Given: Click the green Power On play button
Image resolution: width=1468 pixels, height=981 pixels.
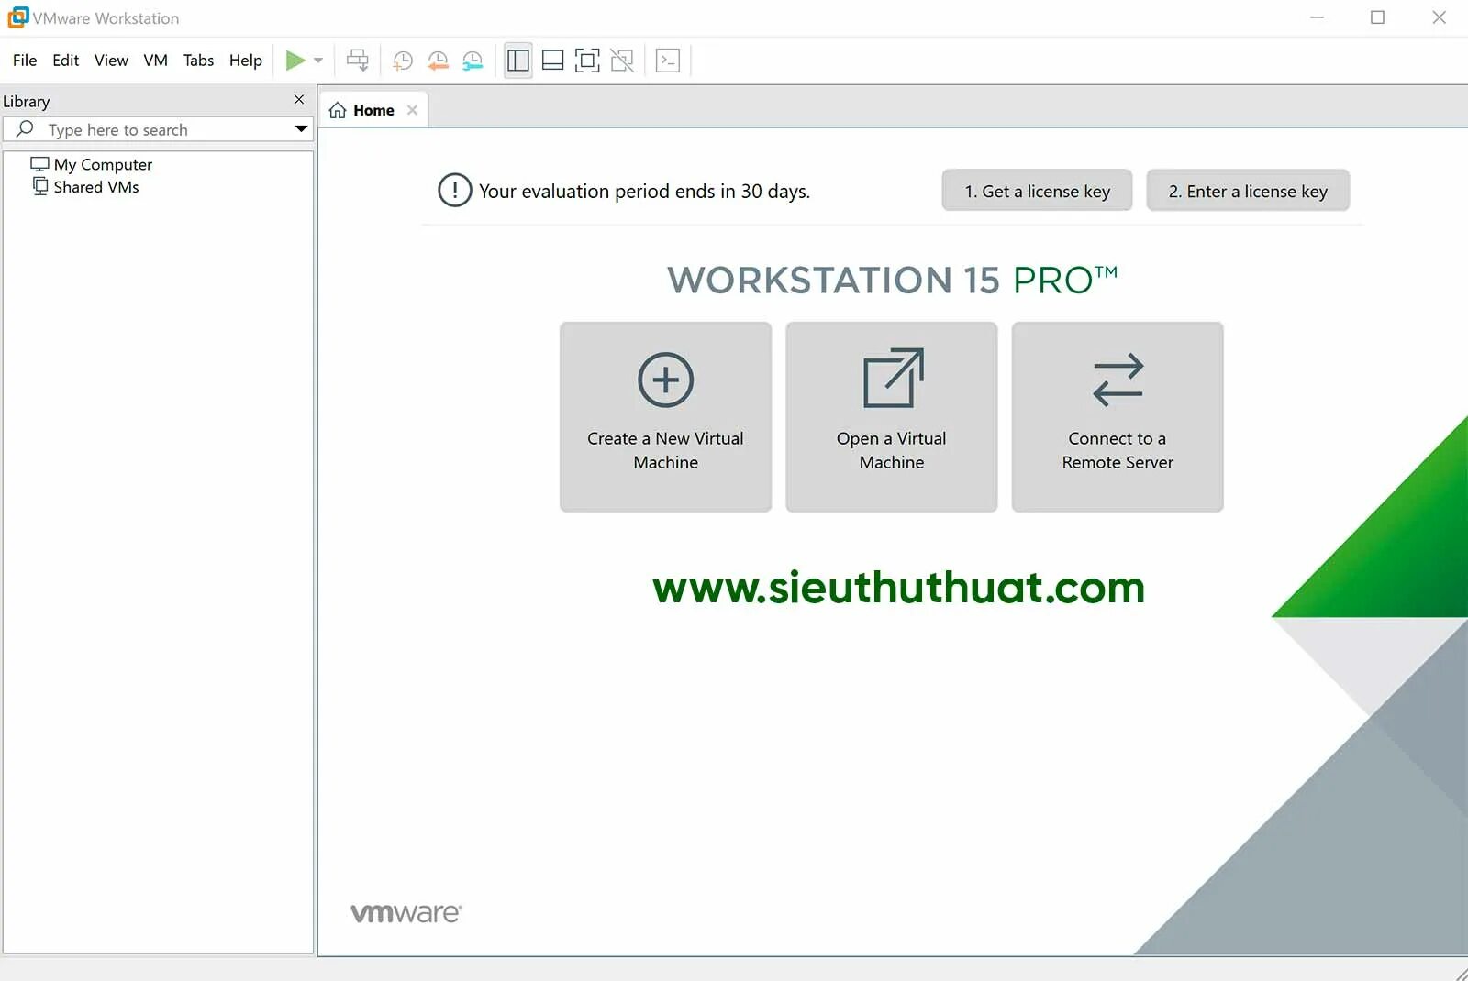Looking at the screenshot, I should (x=295, y=61).
